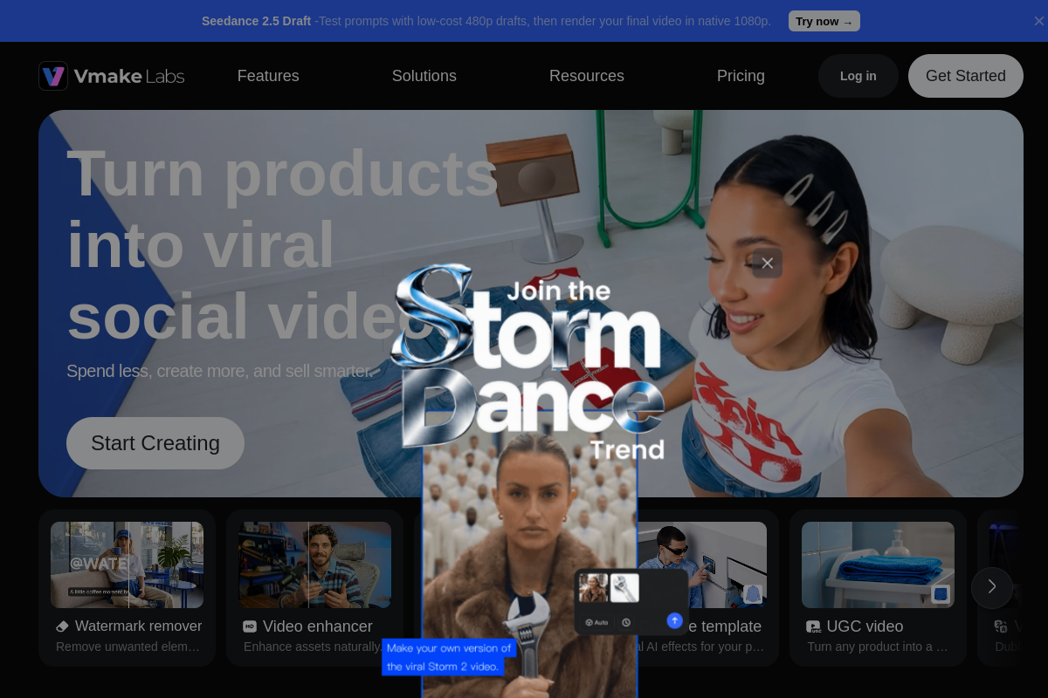Click 'Remove unwanted elem…' description
Screen dimensions: 1048x698
click(128, 647)
